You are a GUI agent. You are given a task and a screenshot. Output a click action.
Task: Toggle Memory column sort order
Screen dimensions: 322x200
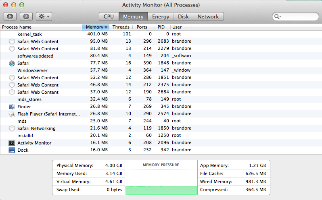(x=96, y=27)
